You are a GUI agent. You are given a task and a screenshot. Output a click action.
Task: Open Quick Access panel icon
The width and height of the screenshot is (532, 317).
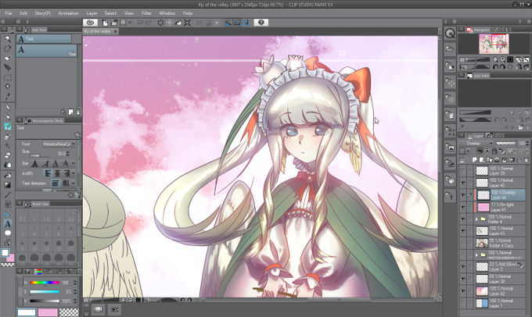point(450,34)
